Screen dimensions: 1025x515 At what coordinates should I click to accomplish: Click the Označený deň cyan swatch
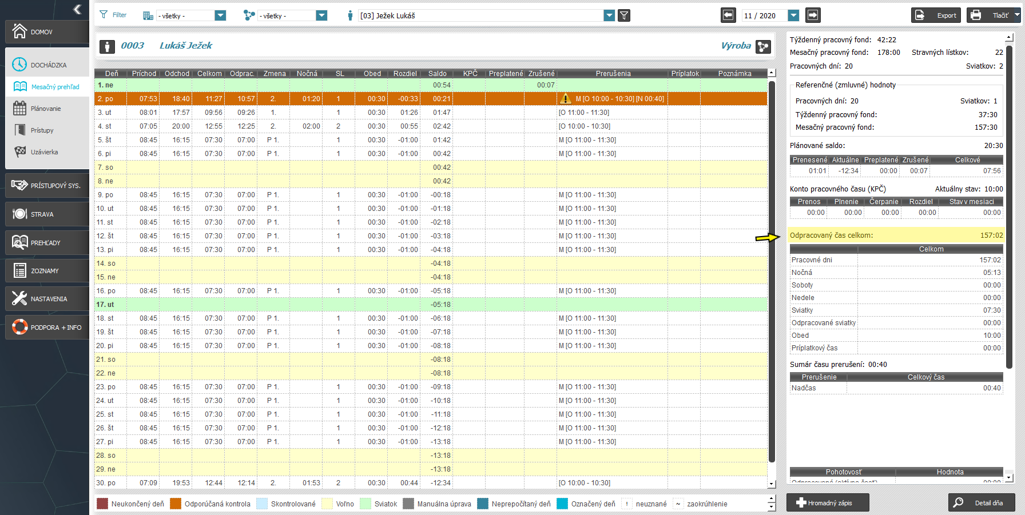[x=562, y=504]
